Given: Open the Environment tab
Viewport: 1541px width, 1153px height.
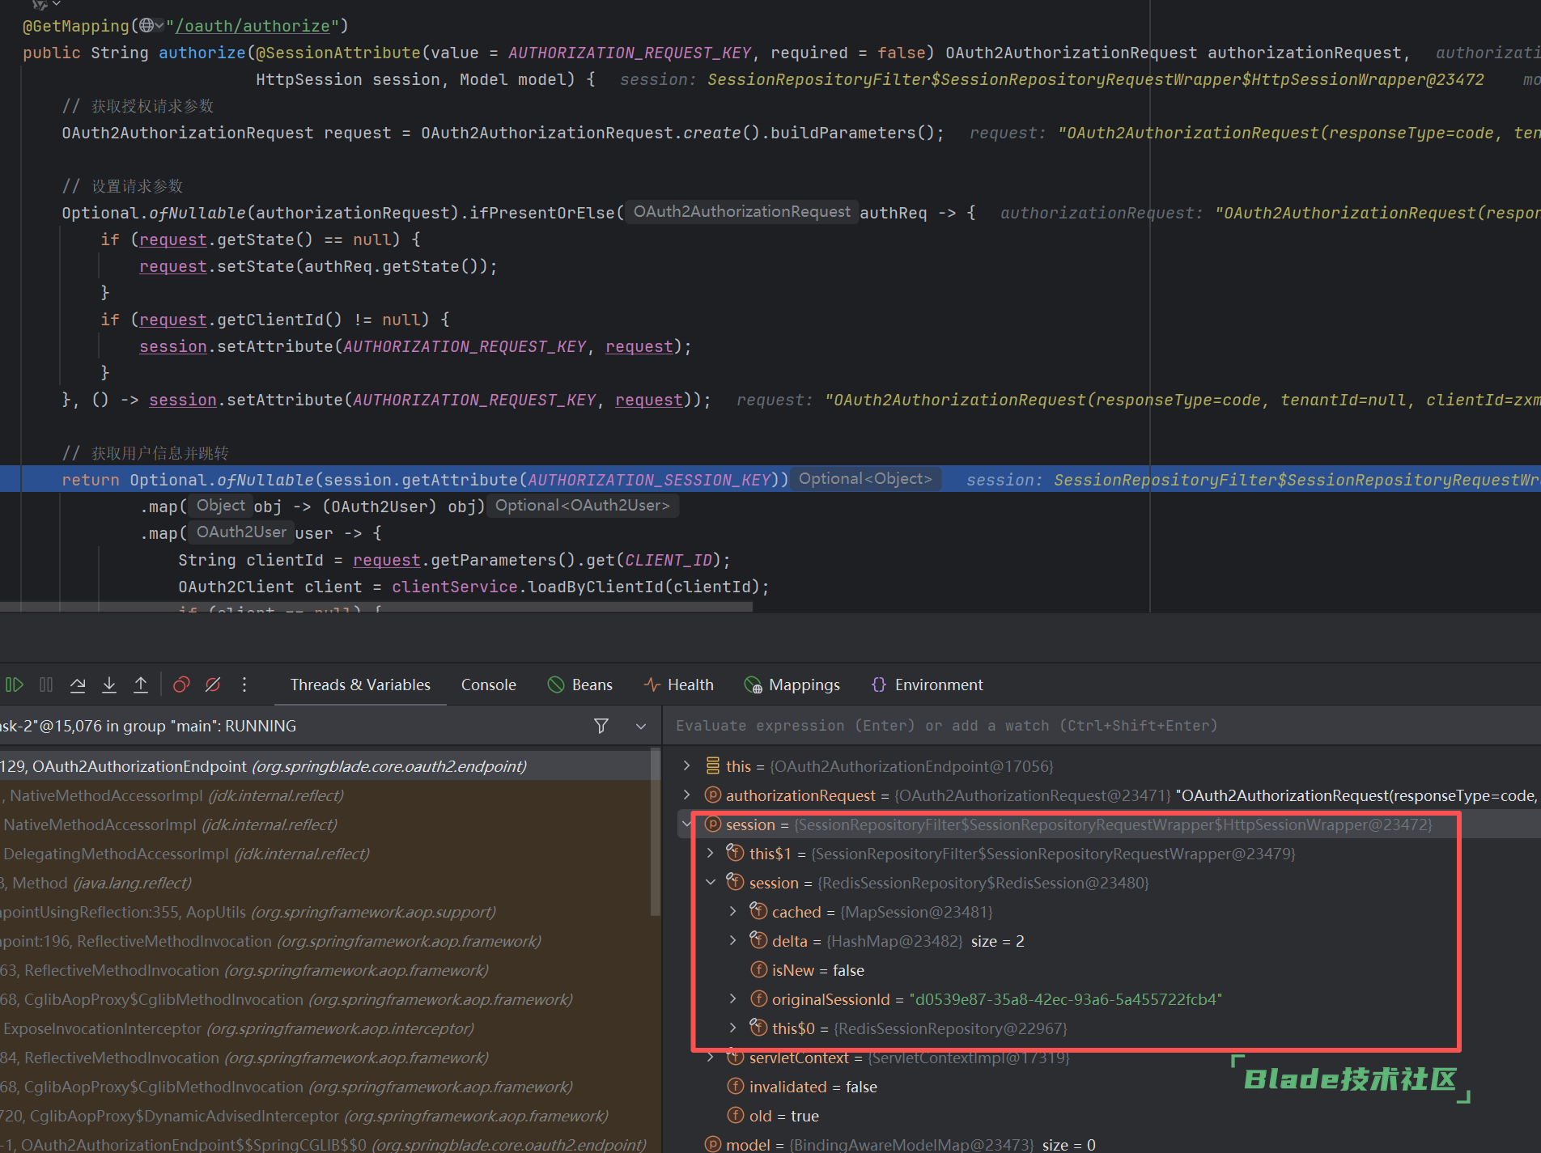Looking at the screenshot, I should pyautogui.click(x=927, y=685).
